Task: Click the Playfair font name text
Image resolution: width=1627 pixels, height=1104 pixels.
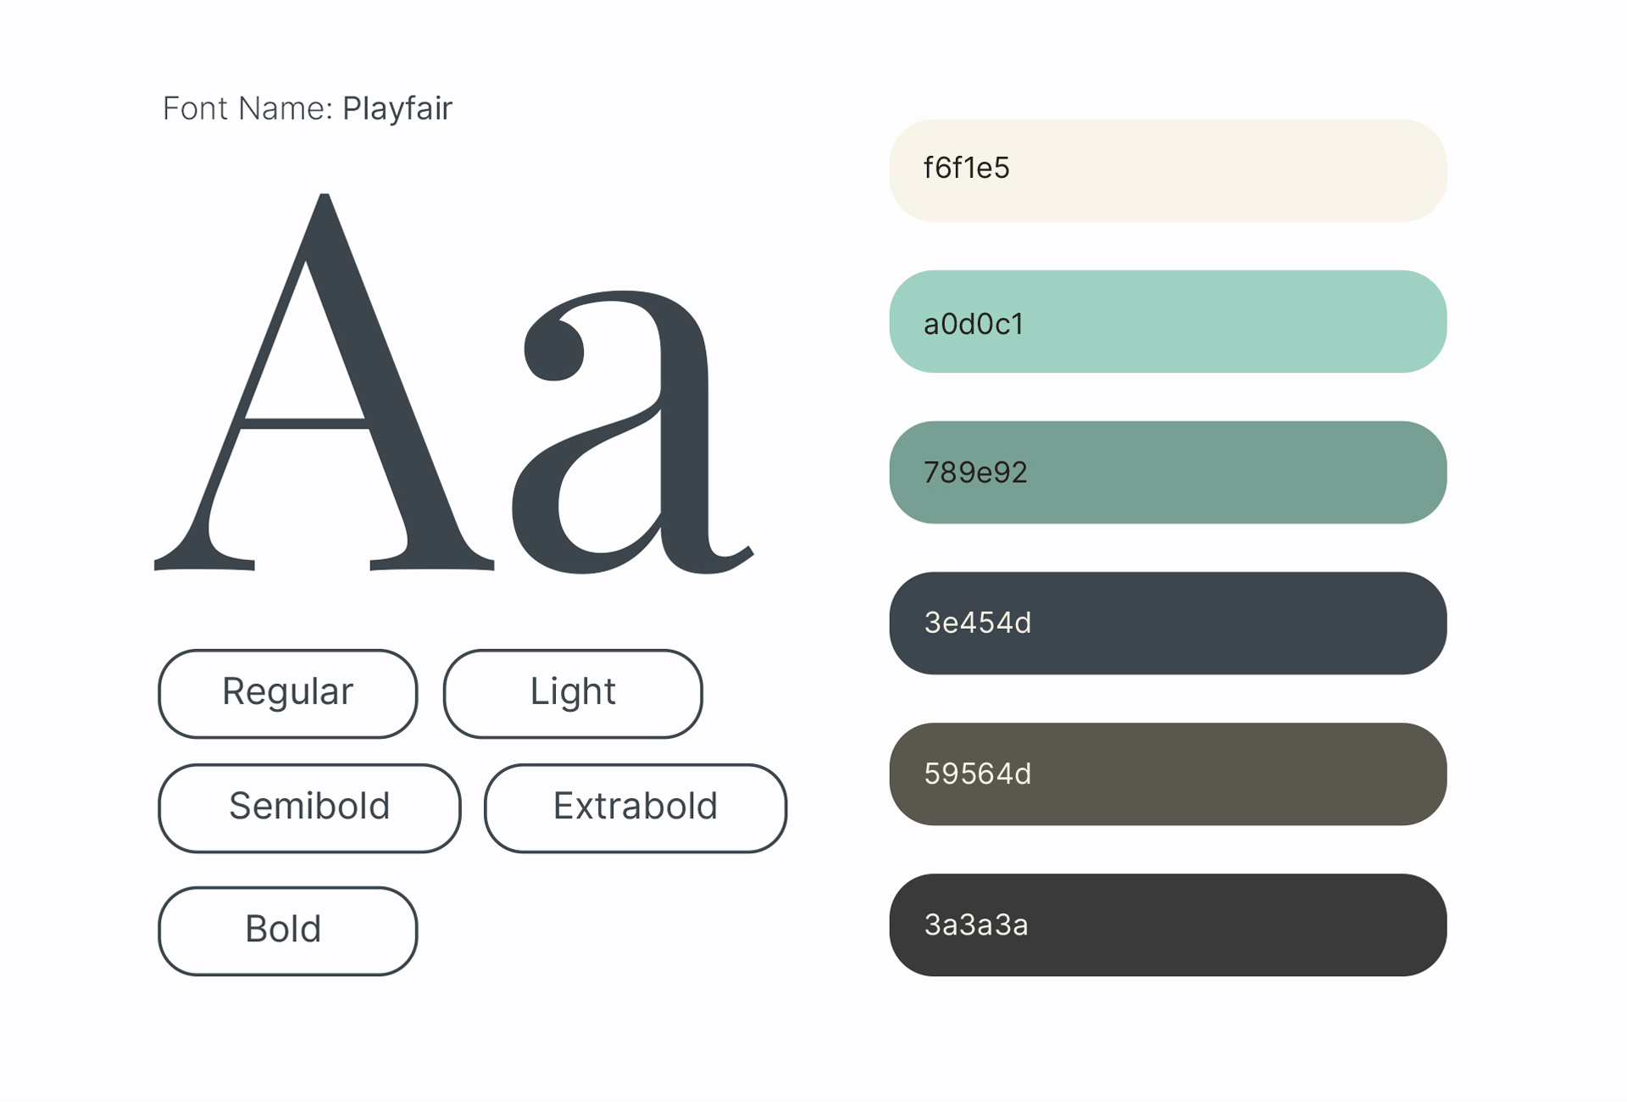Action: pos(397,109)
